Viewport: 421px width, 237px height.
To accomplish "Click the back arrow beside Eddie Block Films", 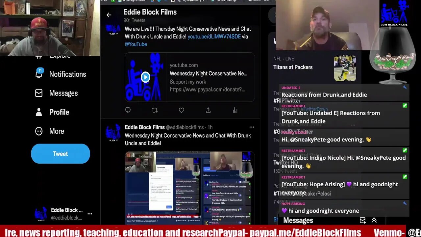I will 109,15.
